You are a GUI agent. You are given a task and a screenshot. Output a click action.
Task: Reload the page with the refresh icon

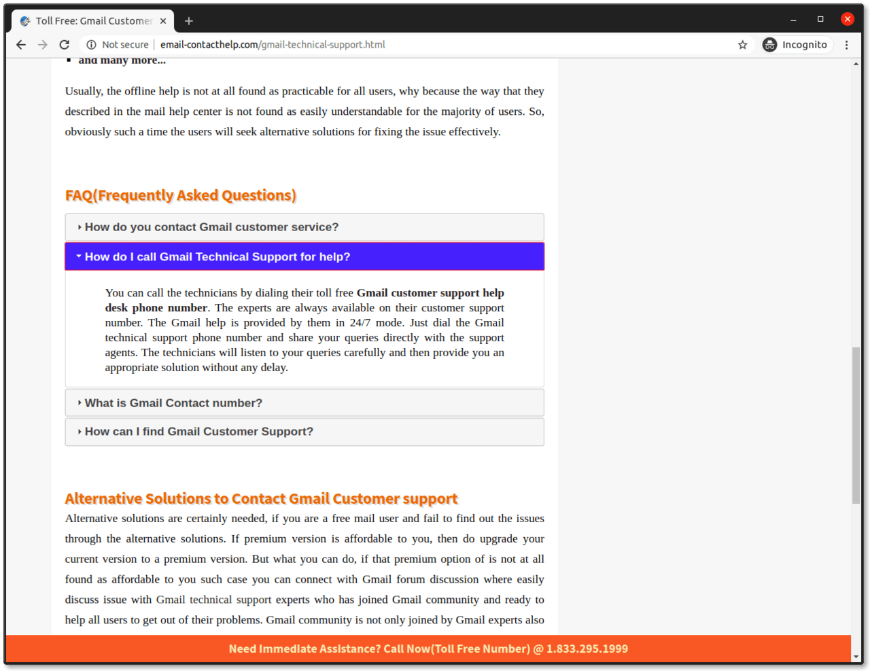[x=65, y=45]
